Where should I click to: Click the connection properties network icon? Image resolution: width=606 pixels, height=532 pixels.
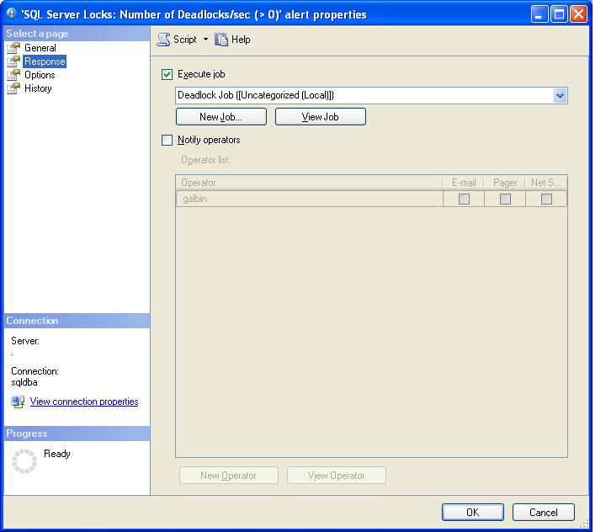coord(19,402)
